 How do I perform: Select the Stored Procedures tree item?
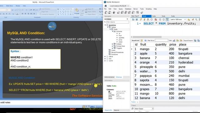(x=117, y=52)
